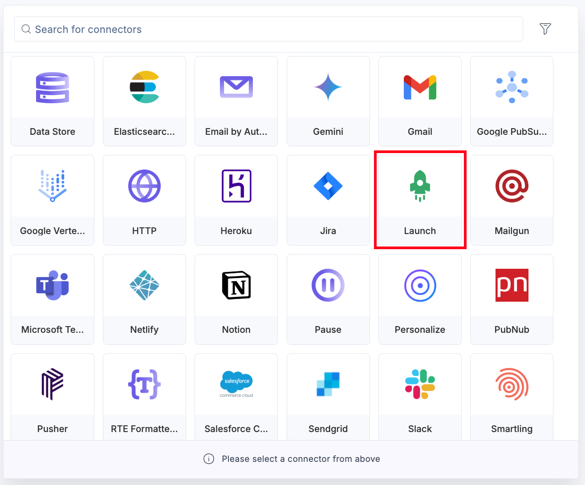
Task: Select the HTTP globe icon
Action: click(x=144, y=186)
